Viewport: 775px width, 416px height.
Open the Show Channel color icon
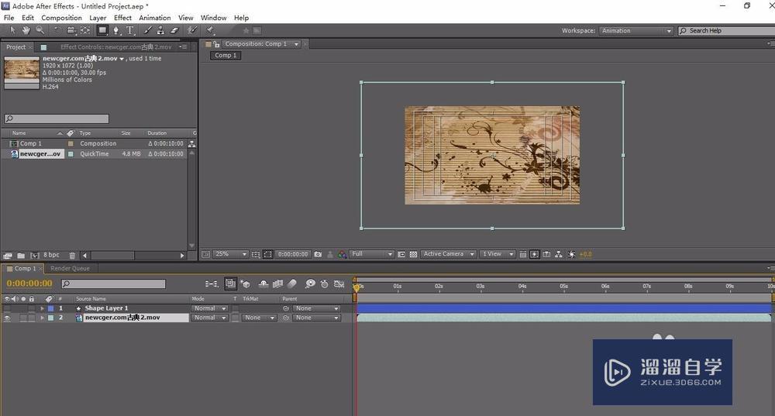click(x=342, y=254)
